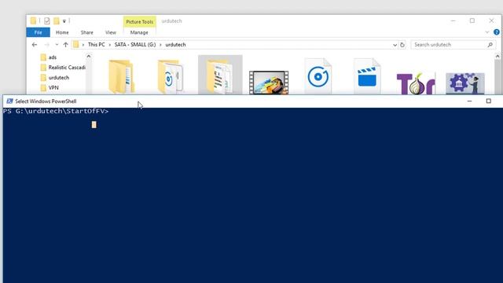The image size is (503, 283).
Task: Go back using the Explorer back arrow
Action: pyautogui.click(x=35, y=45)
